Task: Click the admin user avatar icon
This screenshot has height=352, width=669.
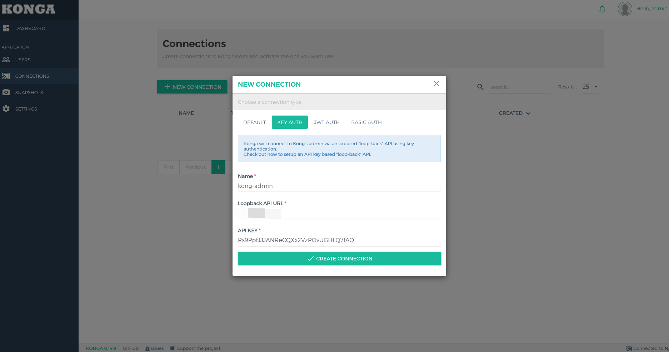Action: point(625,9)
